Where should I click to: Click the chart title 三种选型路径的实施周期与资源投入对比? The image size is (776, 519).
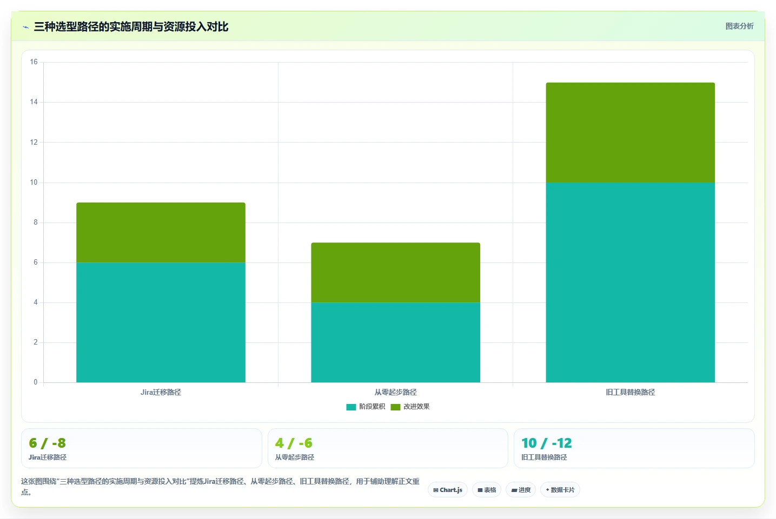131,26
